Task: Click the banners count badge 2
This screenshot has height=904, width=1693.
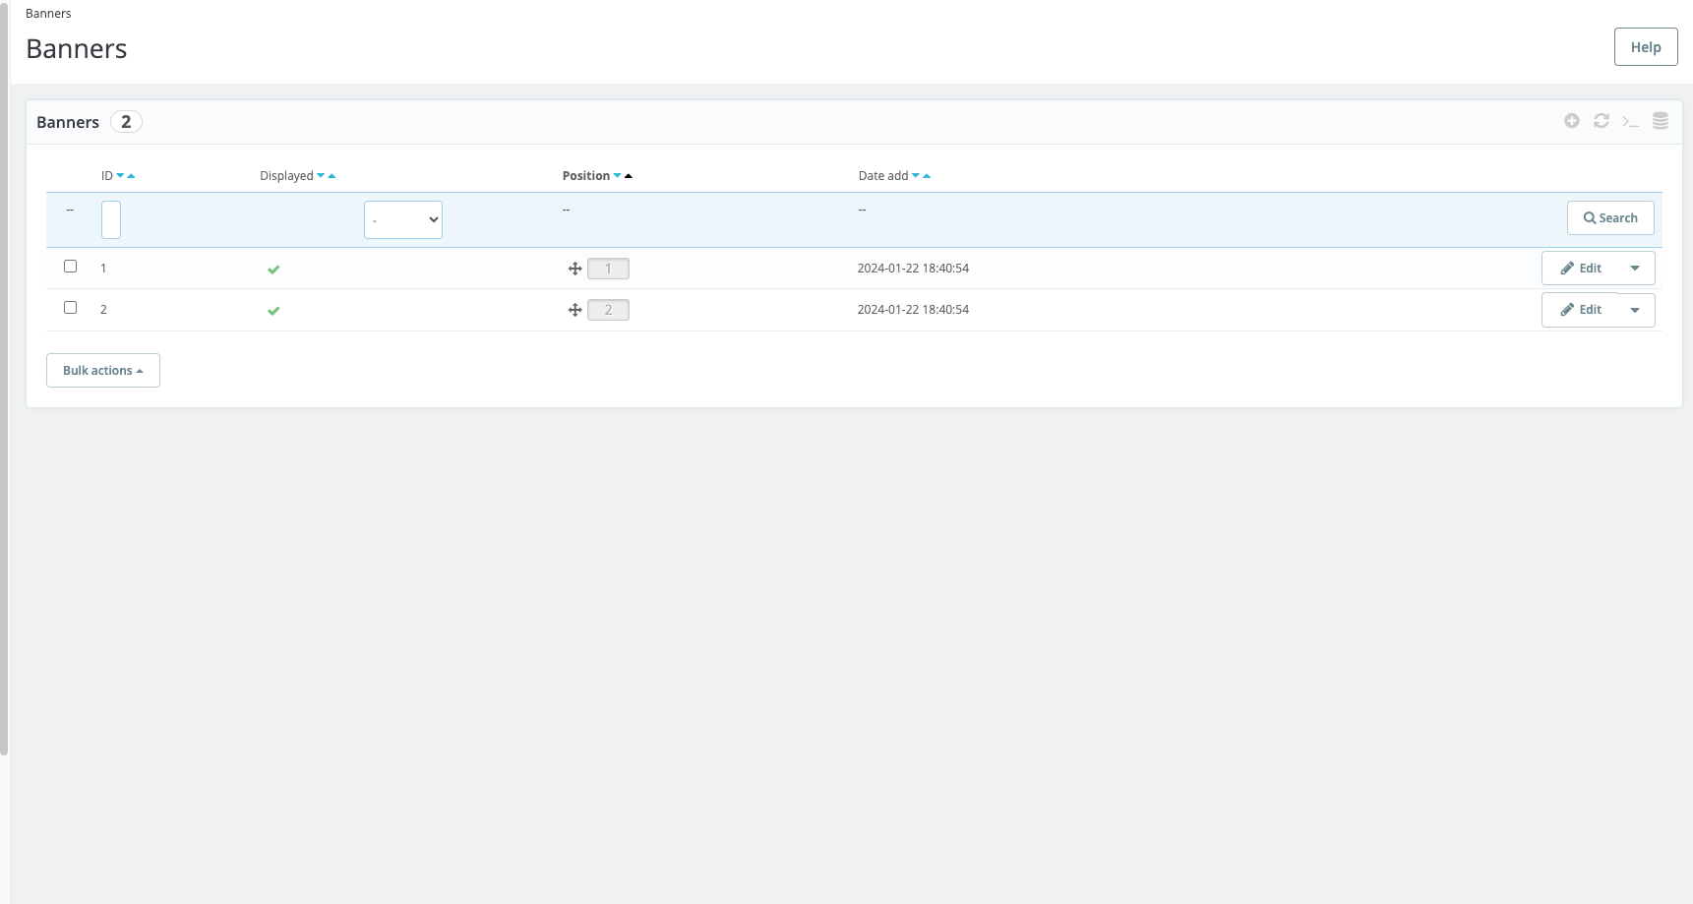Action: [126, 122]
